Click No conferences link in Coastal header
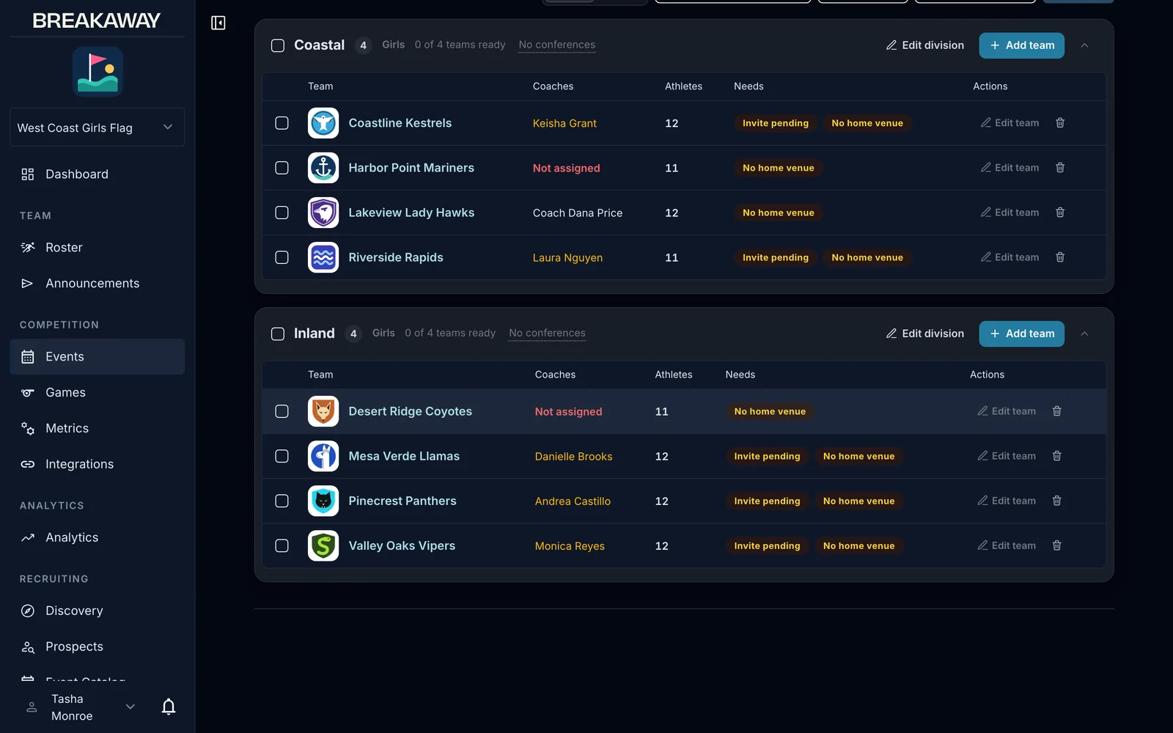This screenshot has height=733, width=1173. (x=557, y=45)
